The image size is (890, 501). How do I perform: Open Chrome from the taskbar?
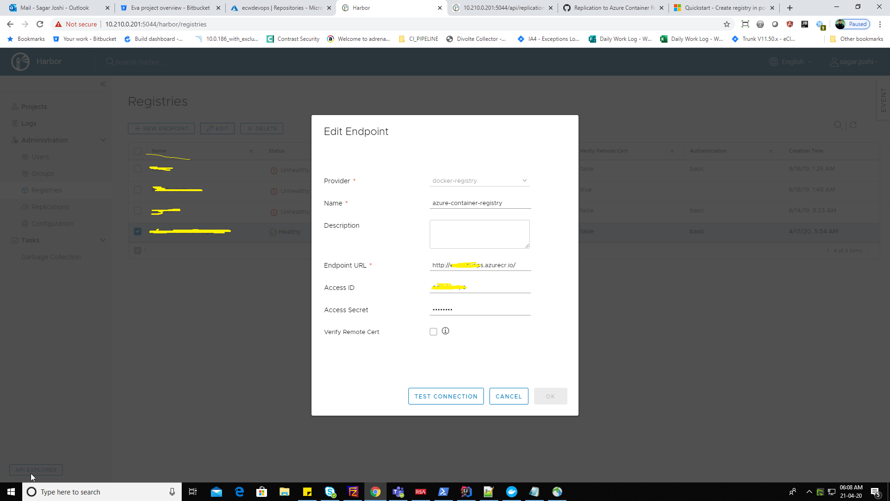pos(375,492)
